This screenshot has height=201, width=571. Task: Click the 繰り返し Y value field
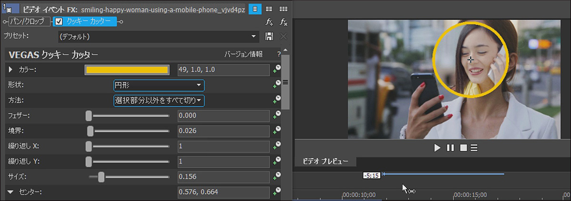(x=224, y=162)
